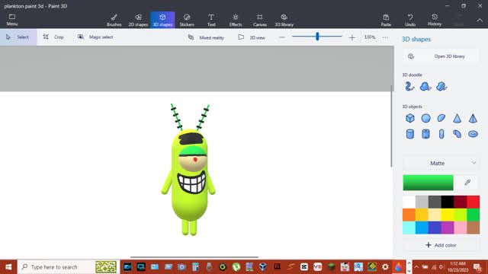Click the Add color button
Image resolution: width=488 pixels, height=274 pixels.
441,245
